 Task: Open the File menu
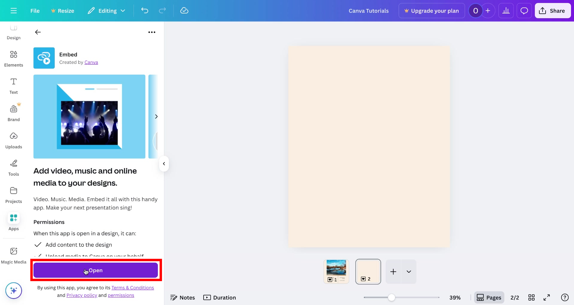[x=35, y=10]
